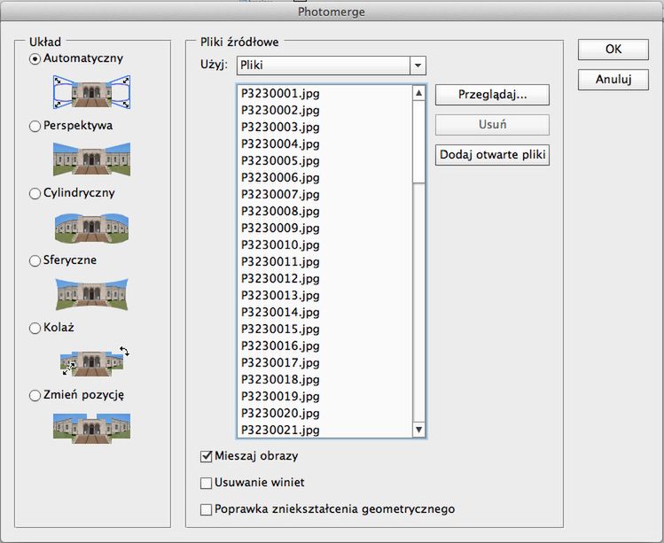Choose the Cylindryczny layout option

[x=35, y=193]
